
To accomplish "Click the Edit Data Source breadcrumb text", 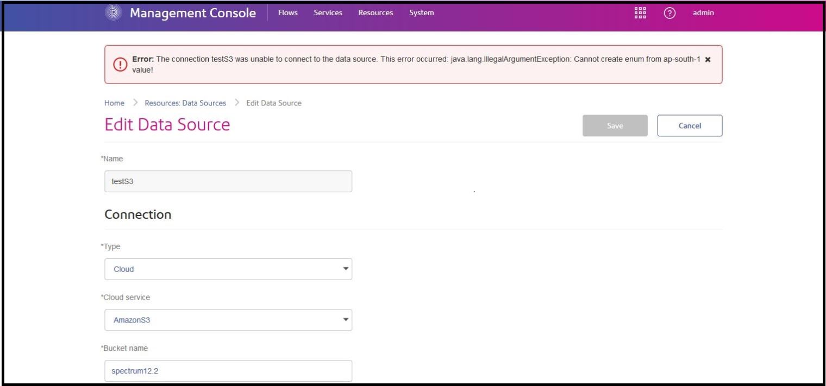I will tap(274, 103).
